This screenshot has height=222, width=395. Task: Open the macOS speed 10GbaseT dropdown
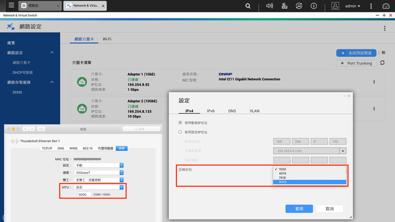pyautogui.click(x=121, y=172)
